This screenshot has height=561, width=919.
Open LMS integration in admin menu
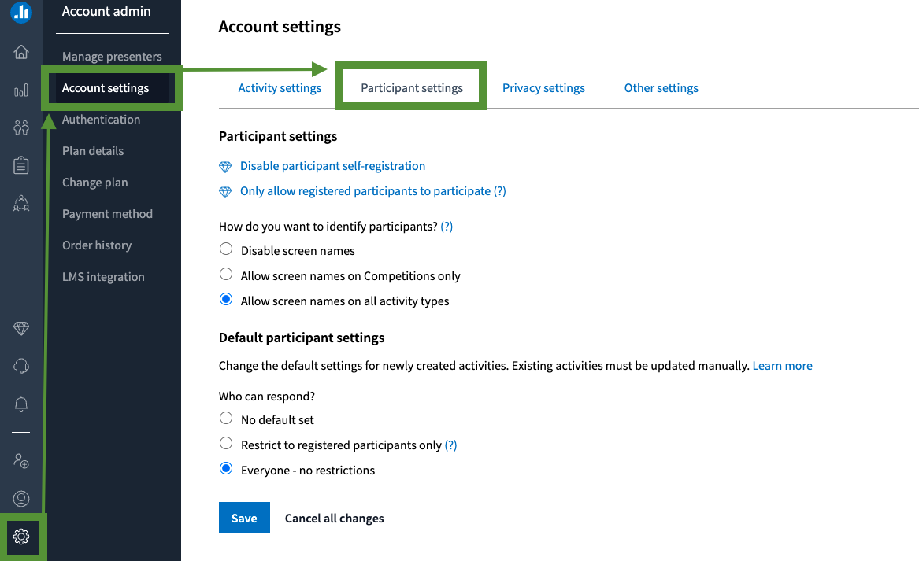[103, 277]
